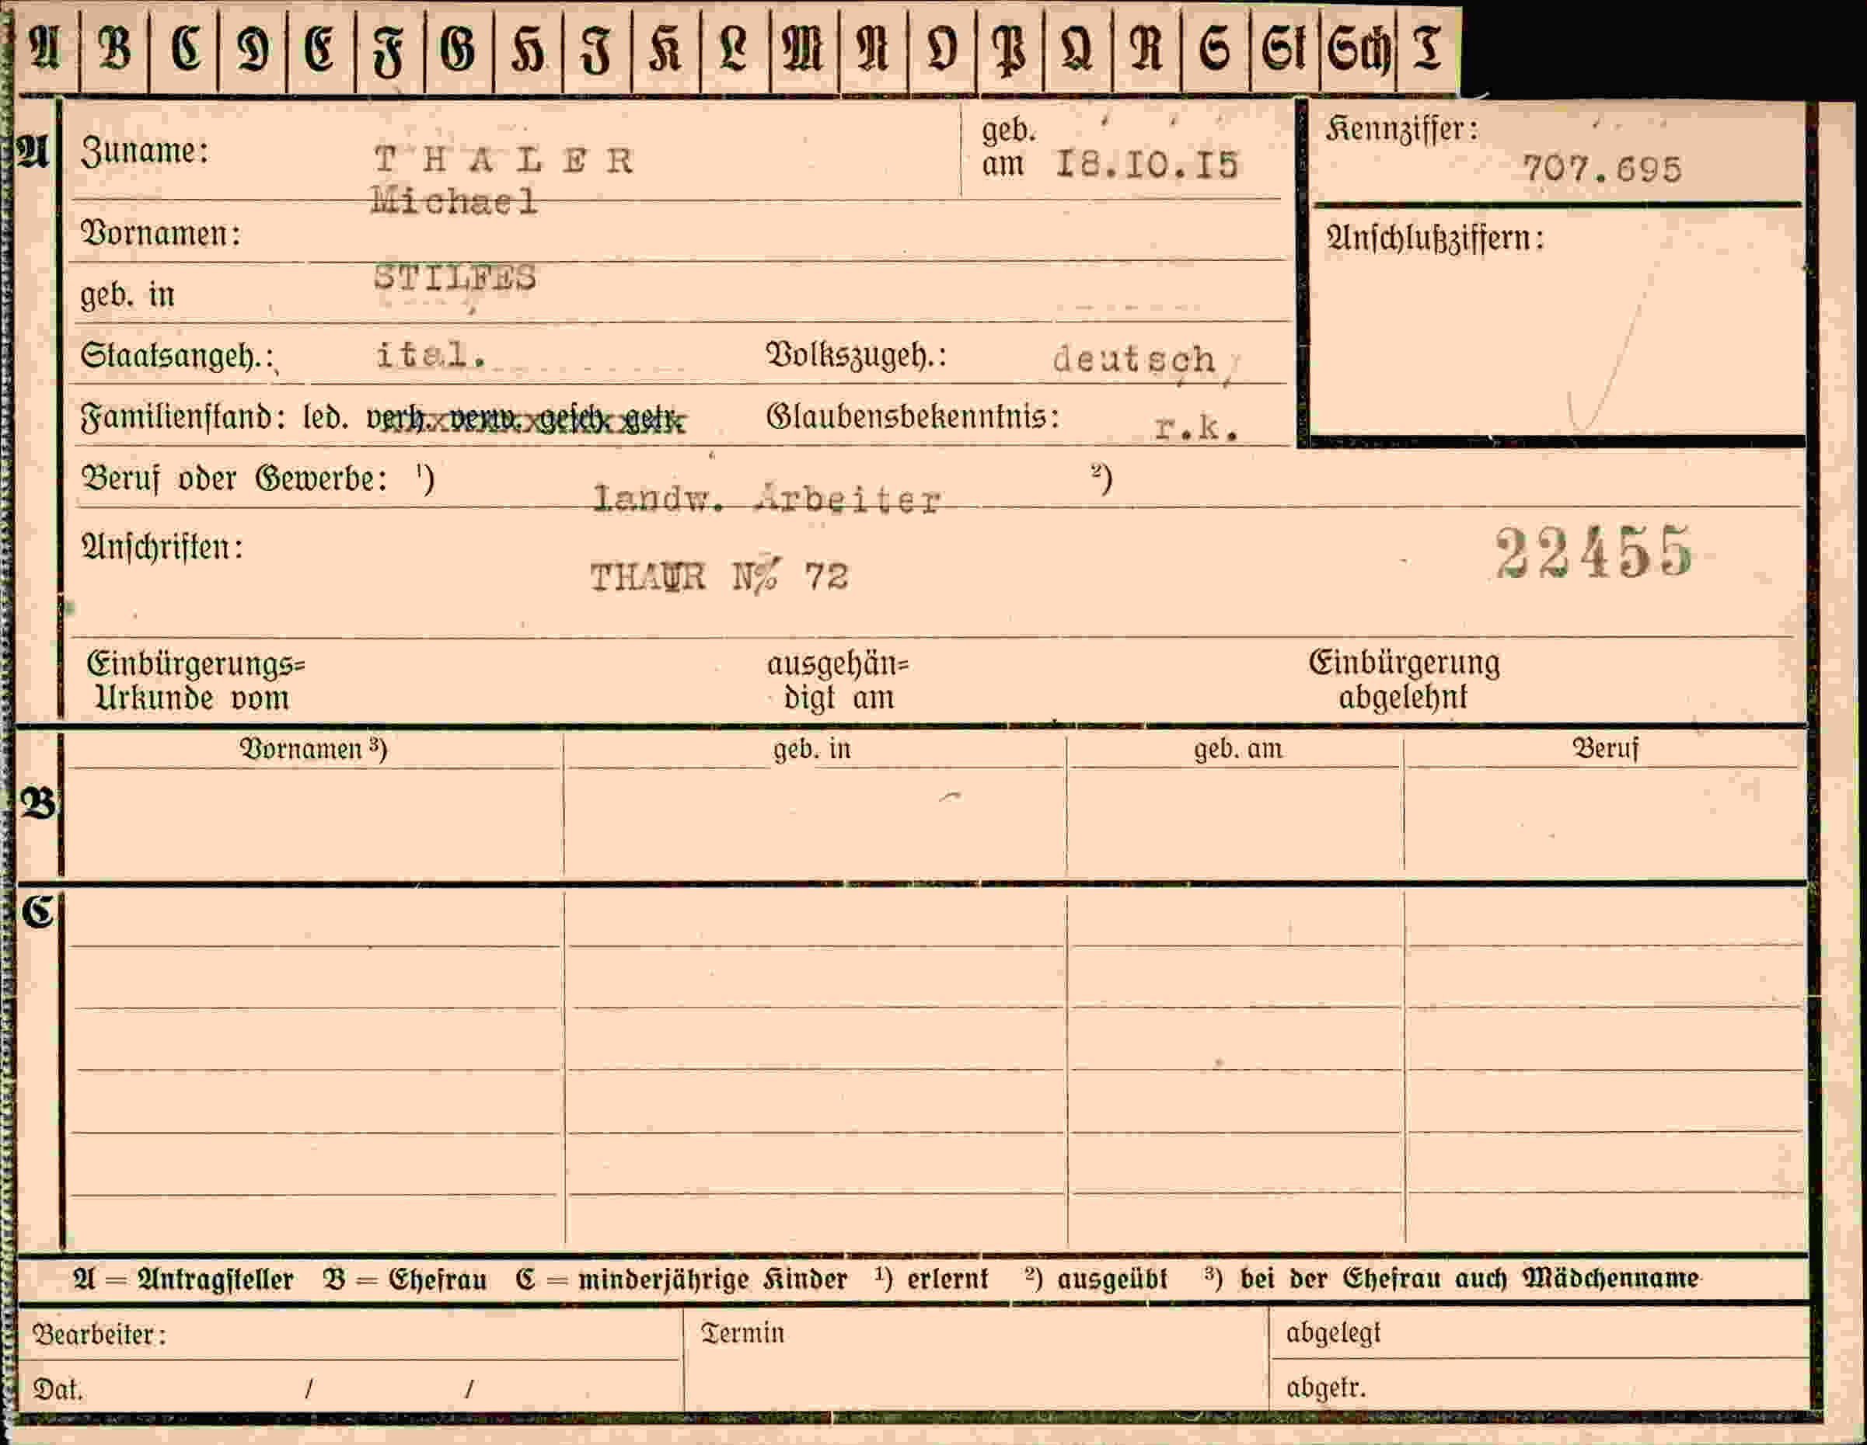The image size is (1867, 1445).
Task: Click the marital status 'led.'
Action: 326,418
